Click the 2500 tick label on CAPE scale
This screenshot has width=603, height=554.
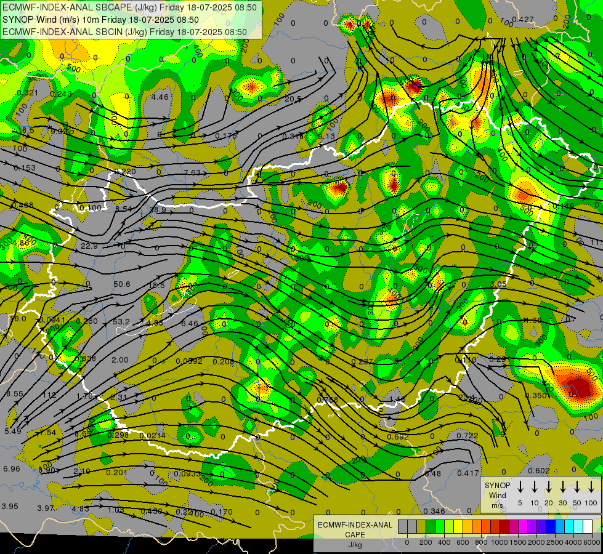(x=555, y=542)
